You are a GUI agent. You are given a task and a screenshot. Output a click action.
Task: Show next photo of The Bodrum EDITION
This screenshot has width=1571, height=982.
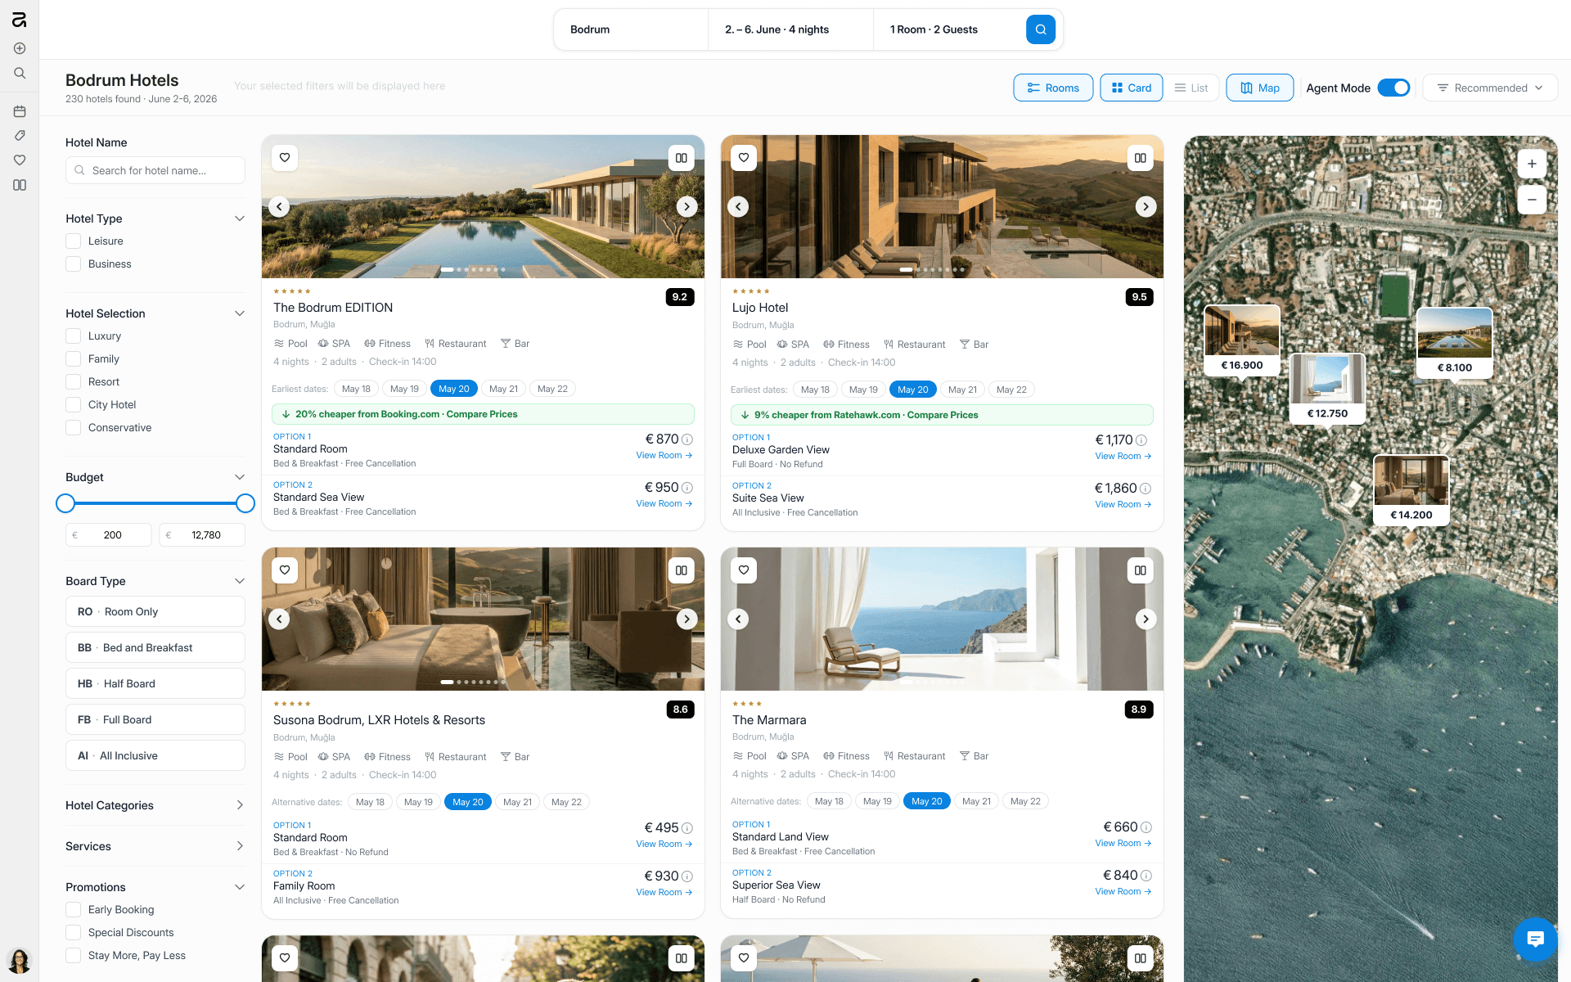coord(687,206)
